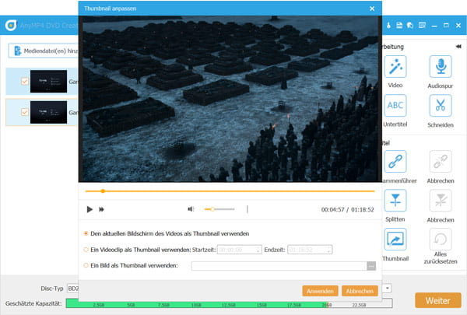The height and width of the screenshot is (315, 467).
Task: Click the Alles zurücksetzen reset icon
Action: point(441,239)
